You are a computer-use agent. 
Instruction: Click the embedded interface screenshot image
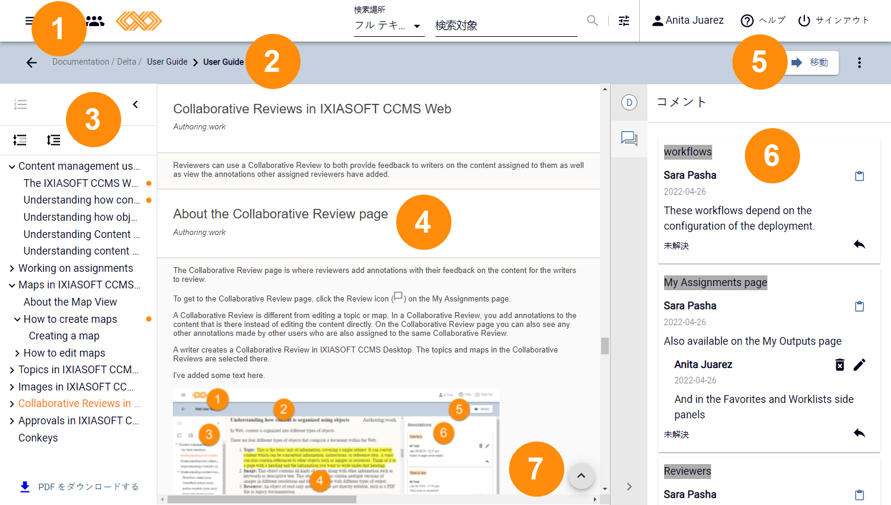[336, 441]
